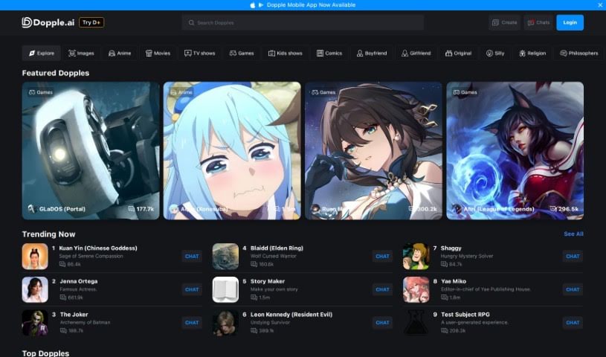Screen dimensions: 606x357
Task: Click The Joker avatar thumbnail
Action: 35,323
